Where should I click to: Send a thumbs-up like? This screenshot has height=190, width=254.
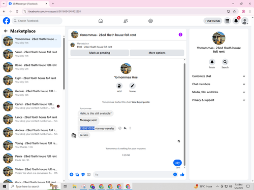182,174
